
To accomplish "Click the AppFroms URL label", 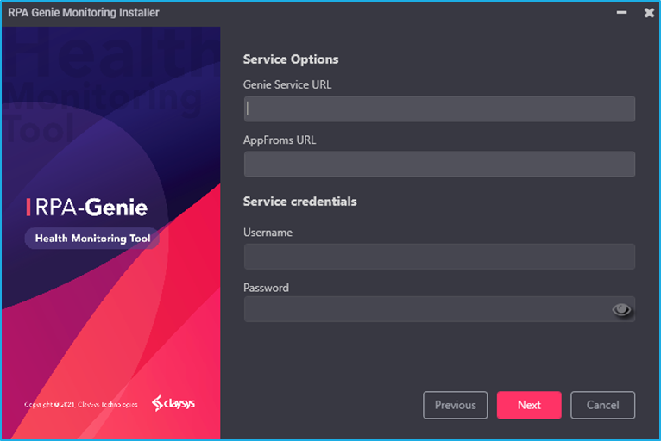I will point(280,140).
